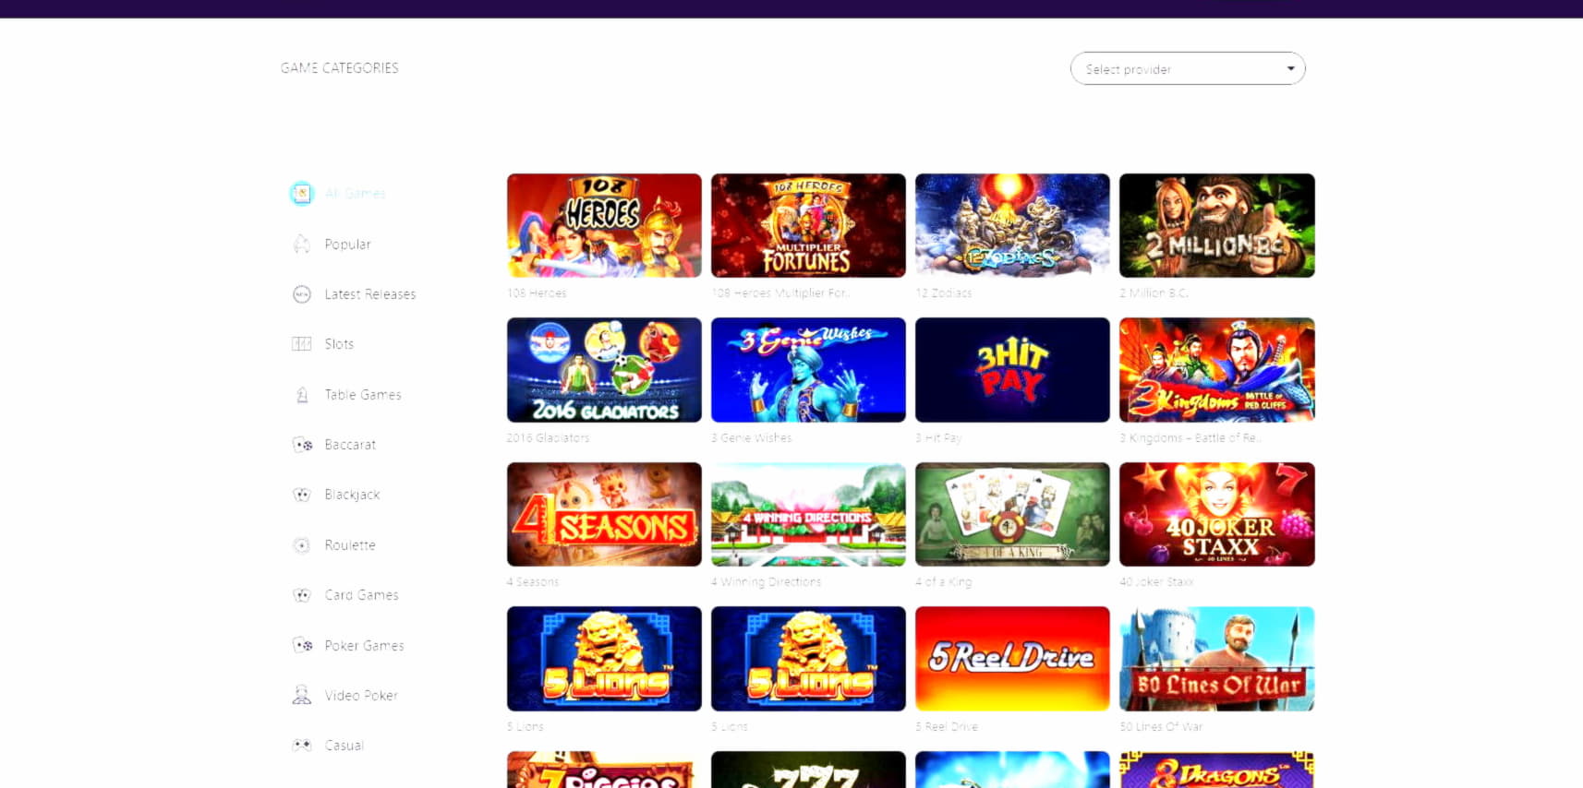Open the 108 Heroes game thumbnail
This screenshot has height=788, width=1583.
click(x=604, y=225)
